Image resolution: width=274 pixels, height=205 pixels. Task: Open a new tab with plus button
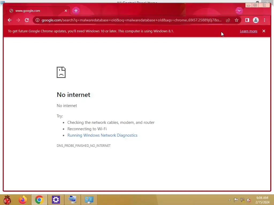pos(76,11)
